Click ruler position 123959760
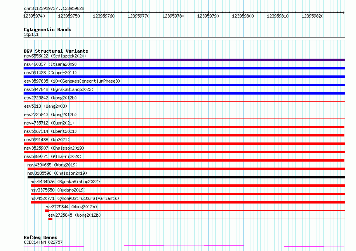The width and height of the screenshot is (356, 251). click(x=104, y=16)
